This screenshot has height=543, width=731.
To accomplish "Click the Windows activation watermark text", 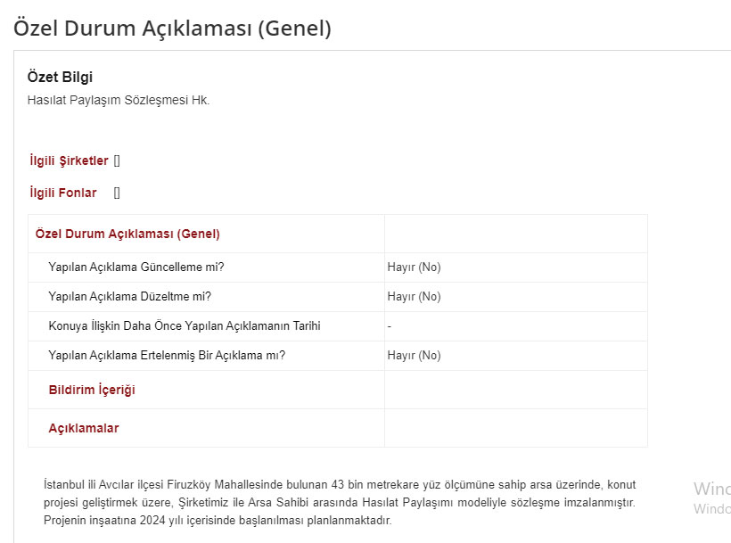I will [x=712, y=498].
